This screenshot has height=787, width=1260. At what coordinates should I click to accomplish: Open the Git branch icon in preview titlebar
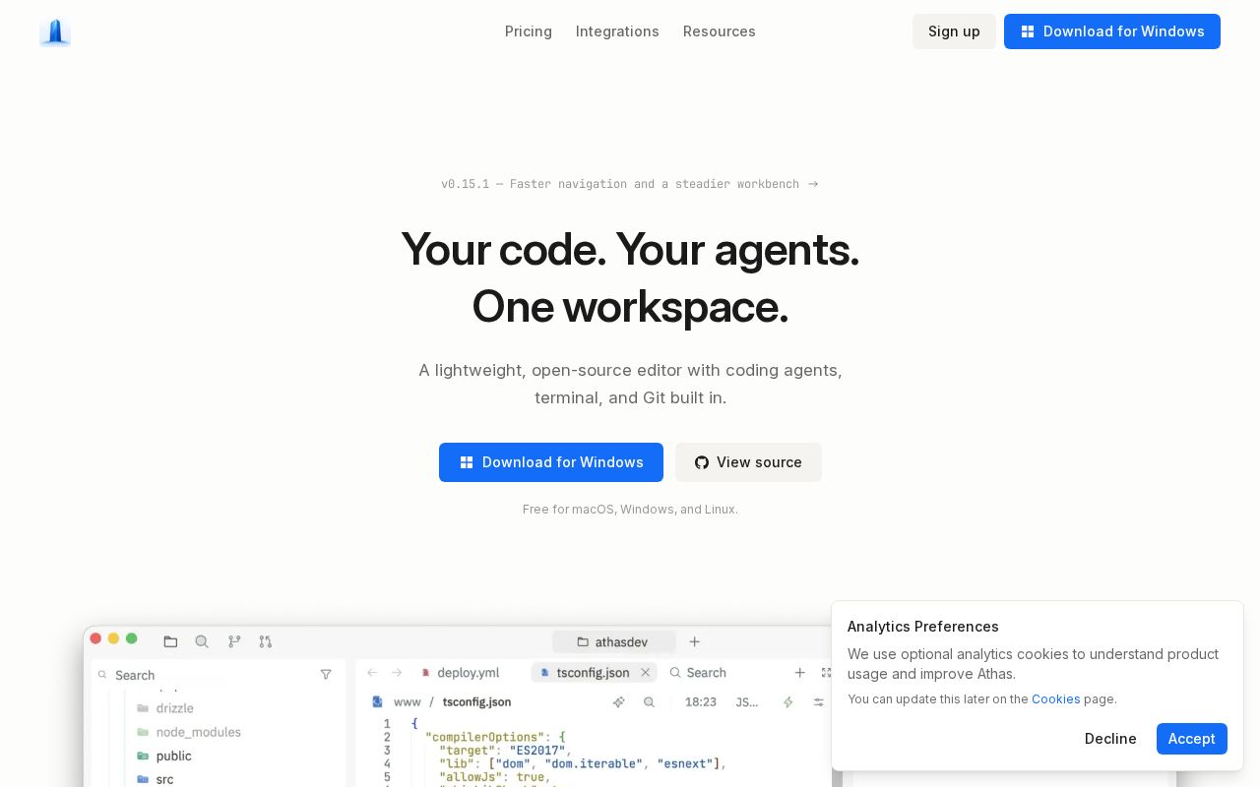click(234, 641)
